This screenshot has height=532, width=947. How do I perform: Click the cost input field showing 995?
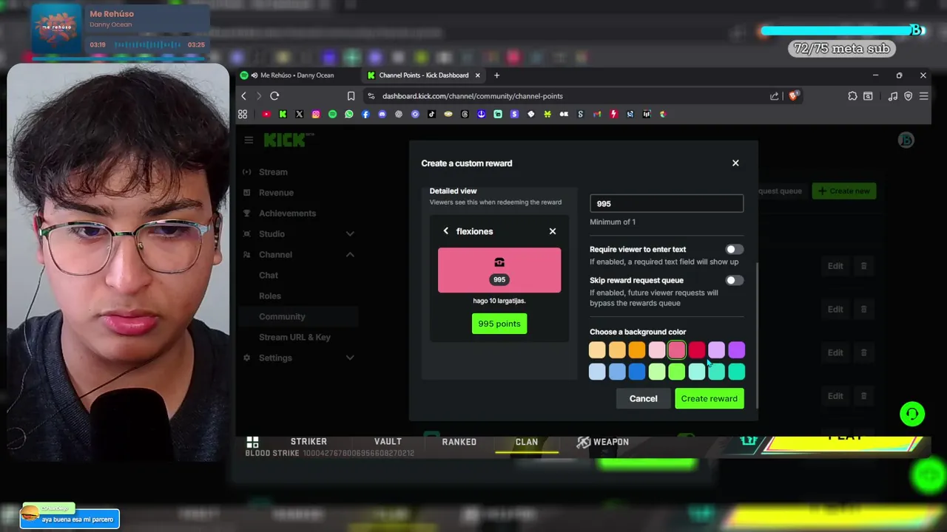(667, 204)
